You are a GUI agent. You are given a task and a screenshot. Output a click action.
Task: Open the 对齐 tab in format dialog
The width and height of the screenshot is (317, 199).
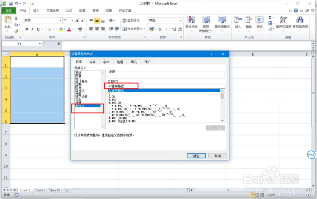(x=92, y=62)
